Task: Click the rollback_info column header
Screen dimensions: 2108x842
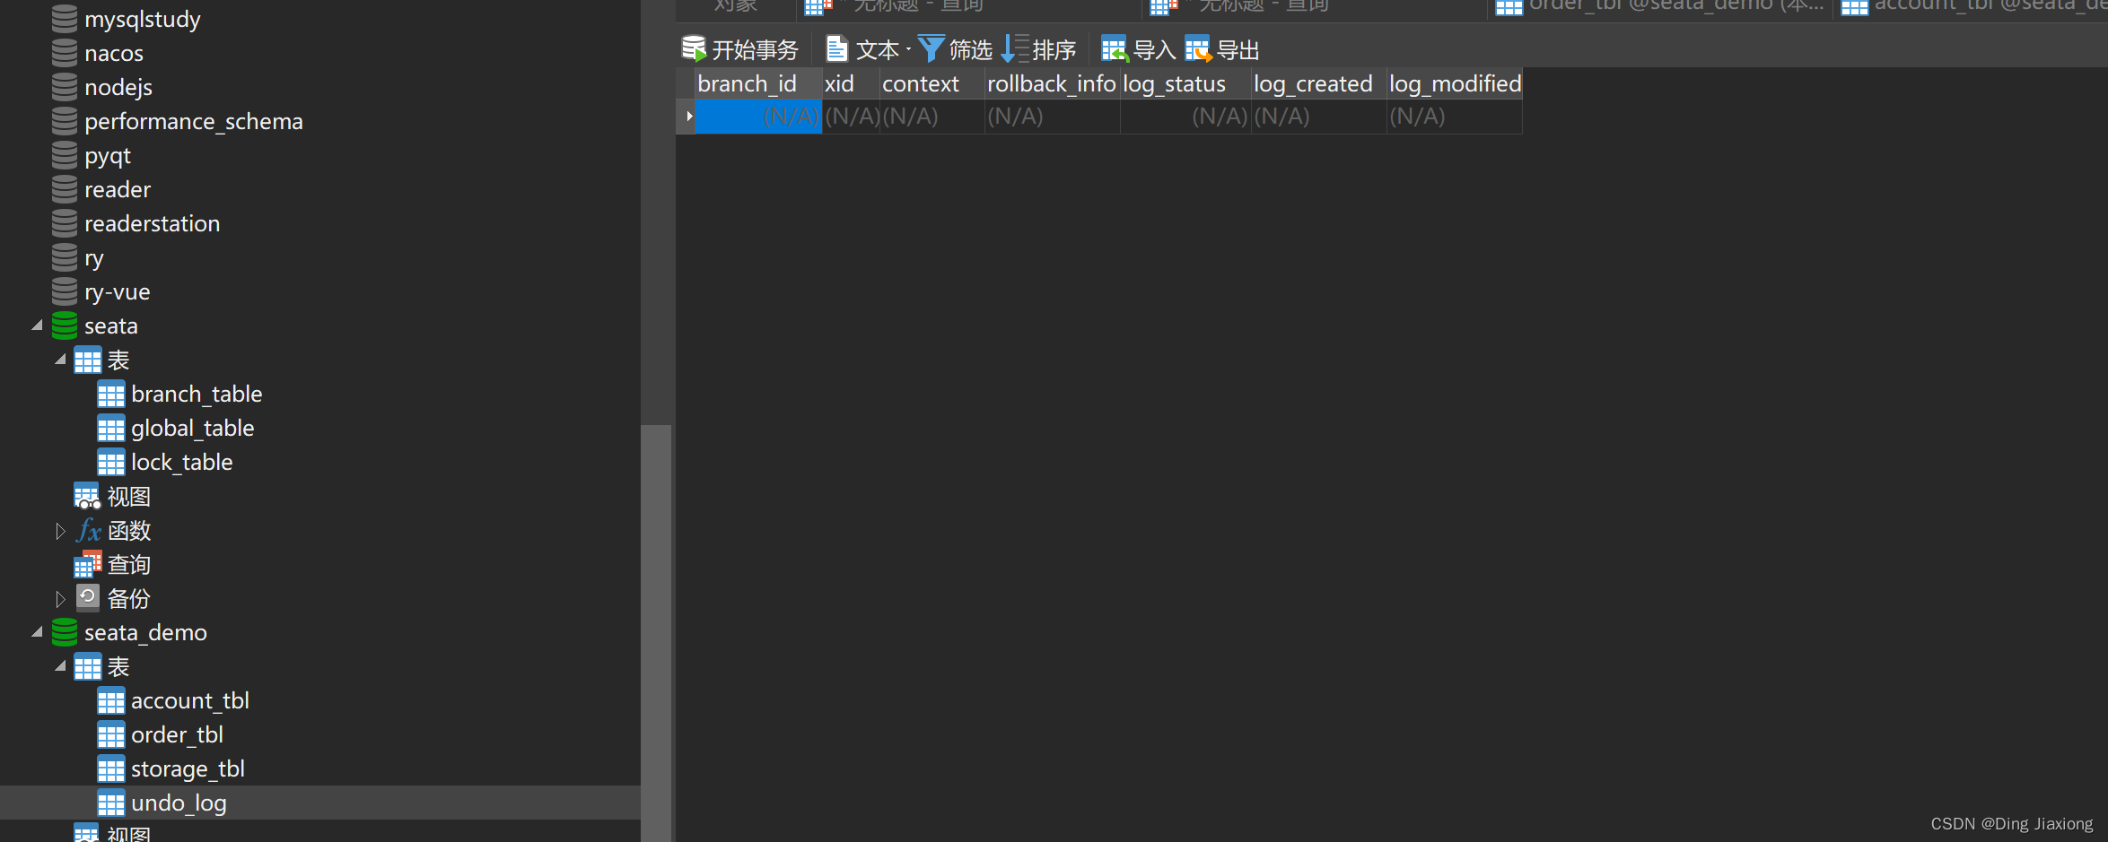Action: (x=1053, y=83)
